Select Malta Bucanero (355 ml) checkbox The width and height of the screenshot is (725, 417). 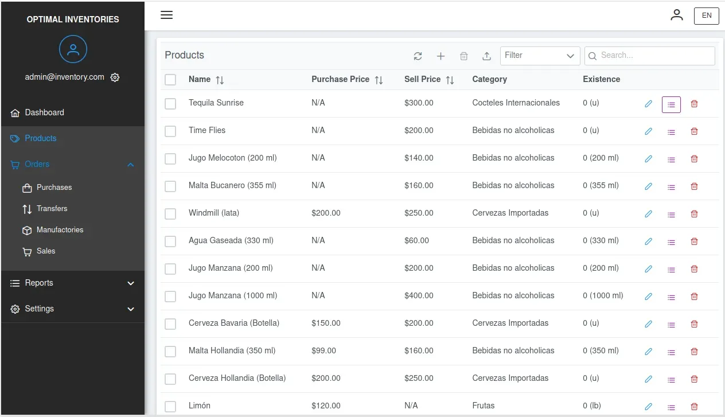click(x=170, y=186)
